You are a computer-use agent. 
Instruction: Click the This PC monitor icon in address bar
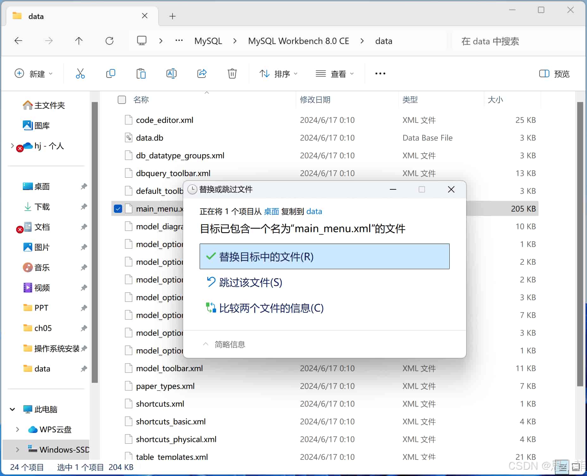pos(141,41)
